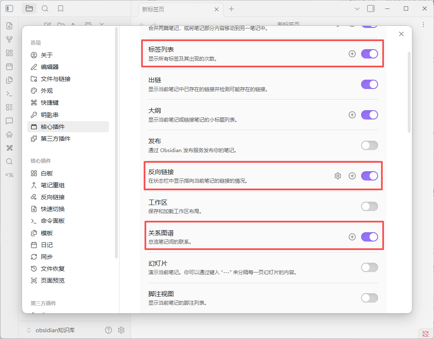Image resolution: width=434 pixels, height=339 pixels.
Task: Open 文件与链接 settings section
Action: (68, 79)
